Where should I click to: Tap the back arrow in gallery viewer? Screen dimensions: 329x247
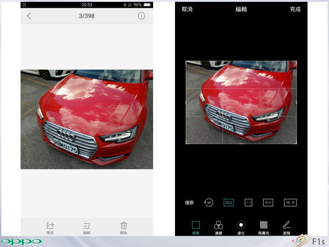(x=29, y=16)
